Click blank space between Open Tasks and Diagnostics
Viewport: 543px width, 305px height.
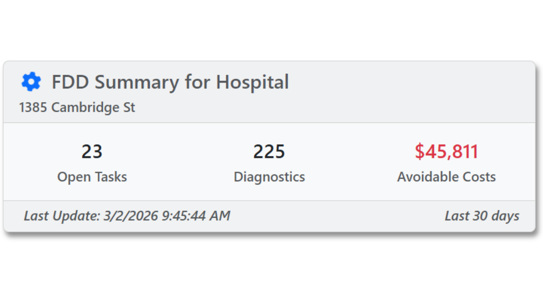[x=181, y=163]
